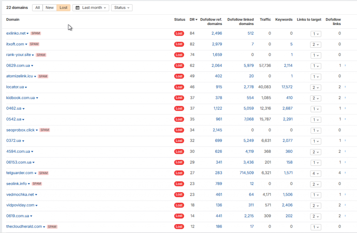Click the Lost badge for vedmochka.net
The image size is (357, 233).
point(179,195)
